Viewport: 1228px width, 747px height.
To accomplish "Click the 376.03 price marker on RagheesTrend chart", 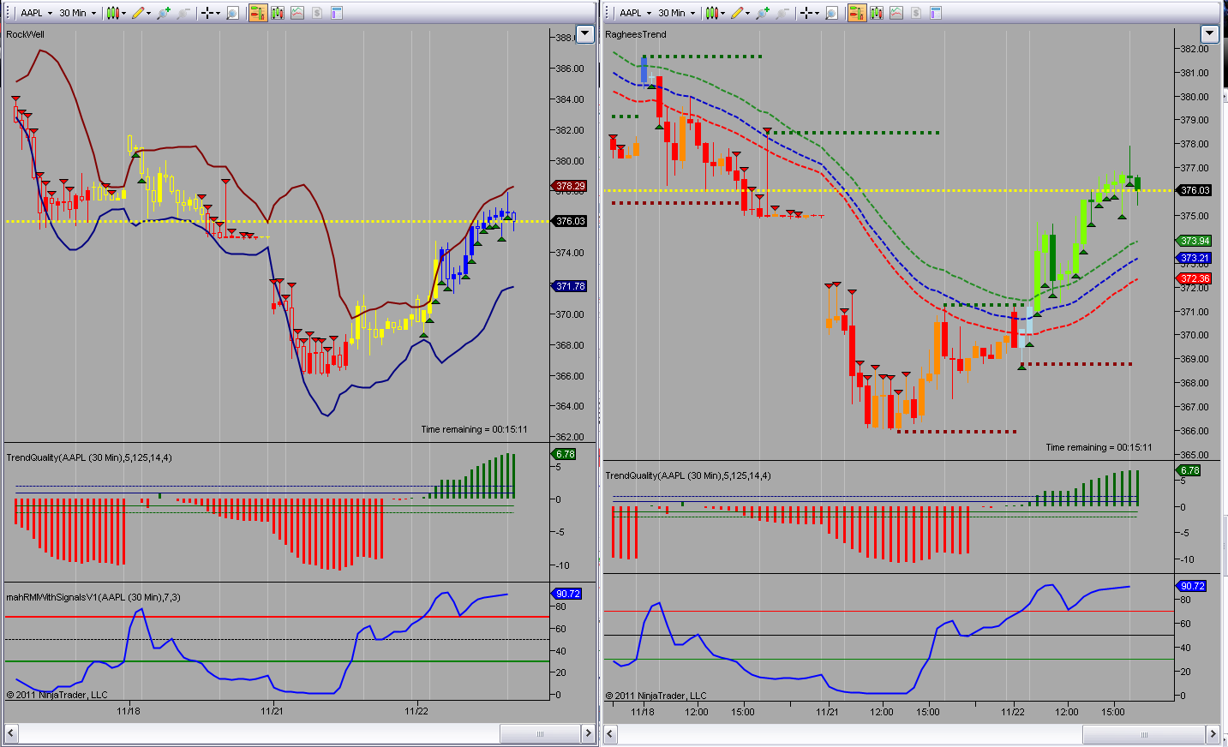I will click(x=1195, y=190).
